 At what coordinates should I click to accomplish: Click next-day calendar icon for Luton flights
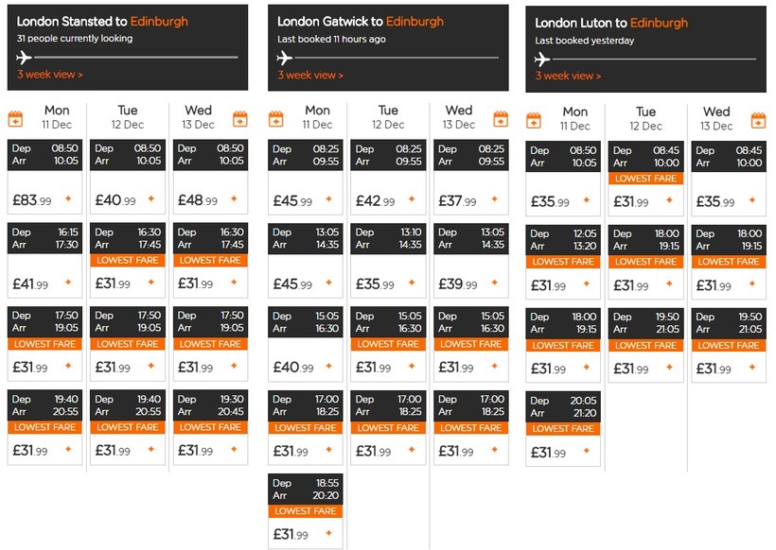coord(758,121)
